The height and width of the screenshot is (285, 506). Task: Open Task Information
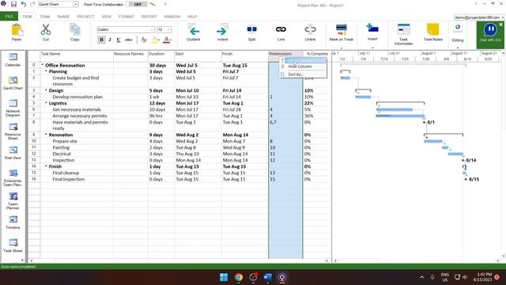point(403,34)
